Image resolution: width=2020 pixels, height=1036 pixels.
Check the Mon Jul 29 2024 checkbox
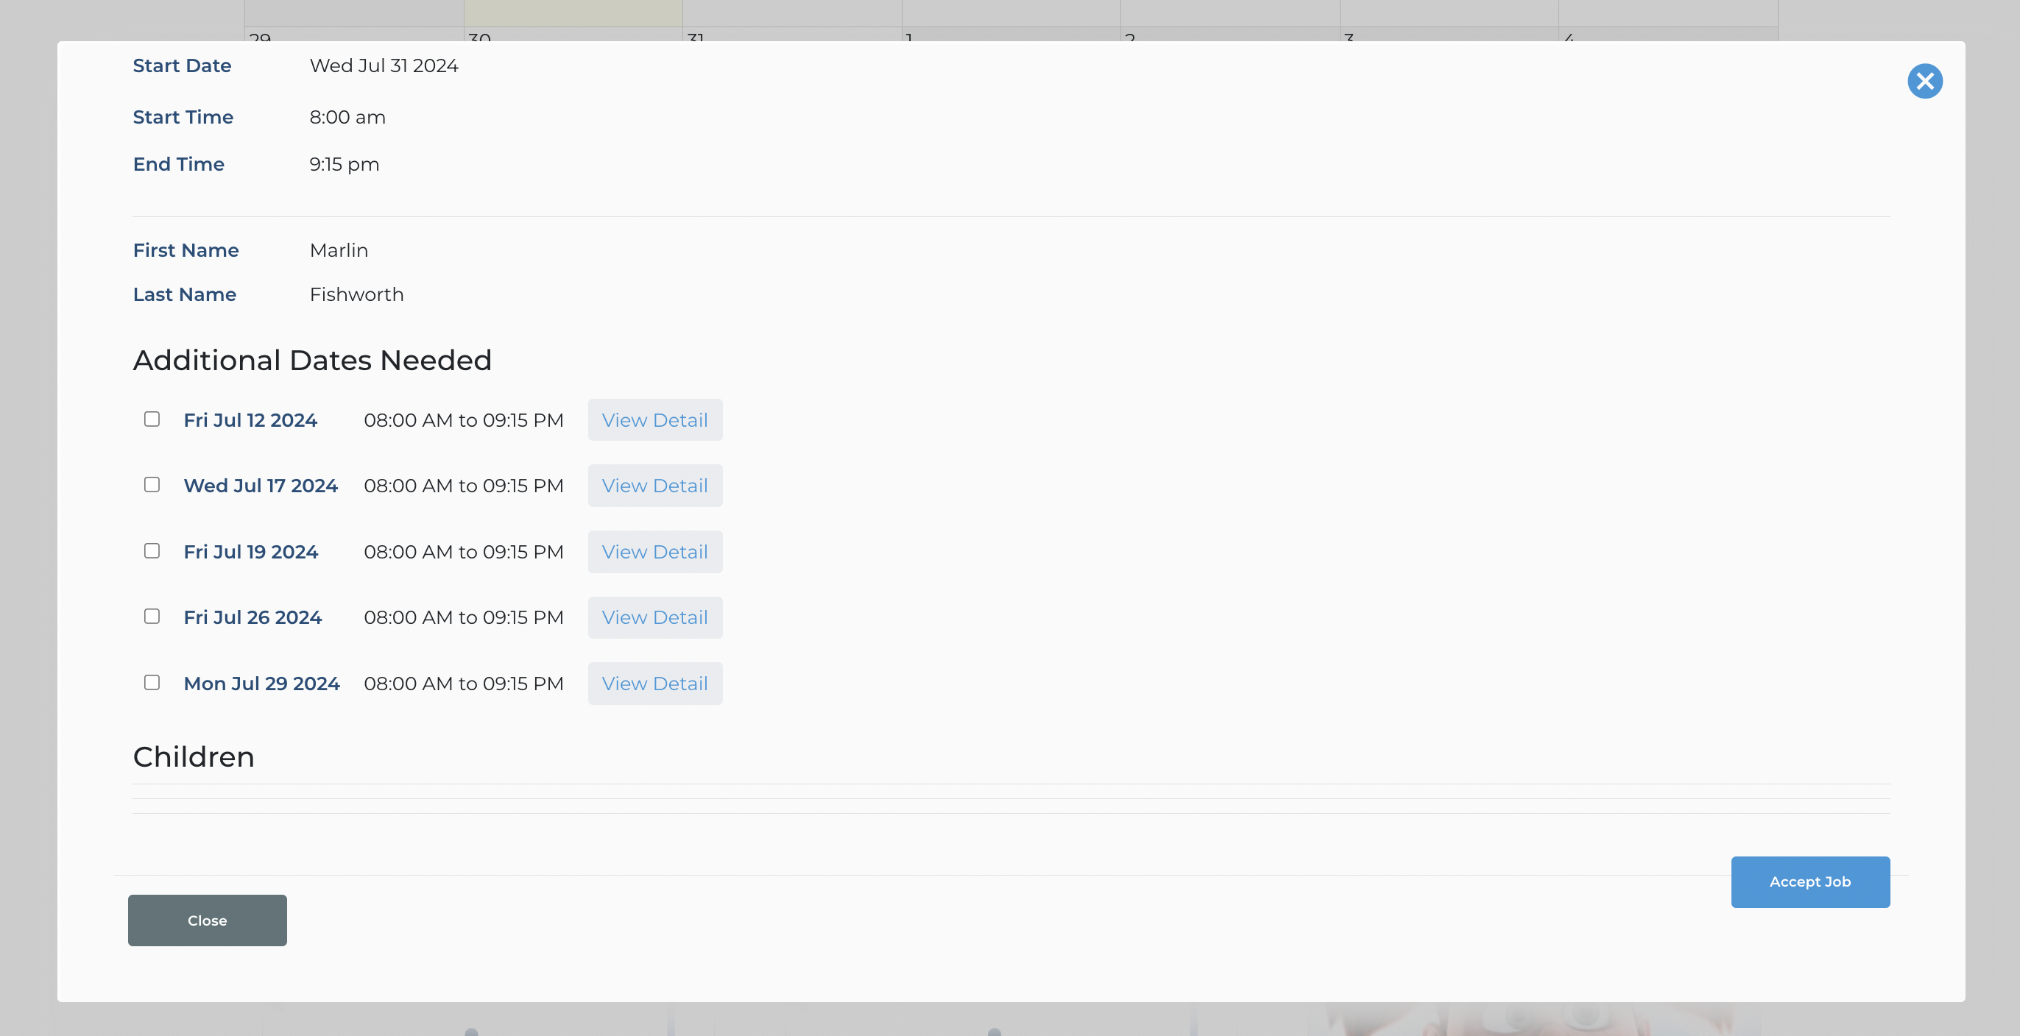click(152, 683)
